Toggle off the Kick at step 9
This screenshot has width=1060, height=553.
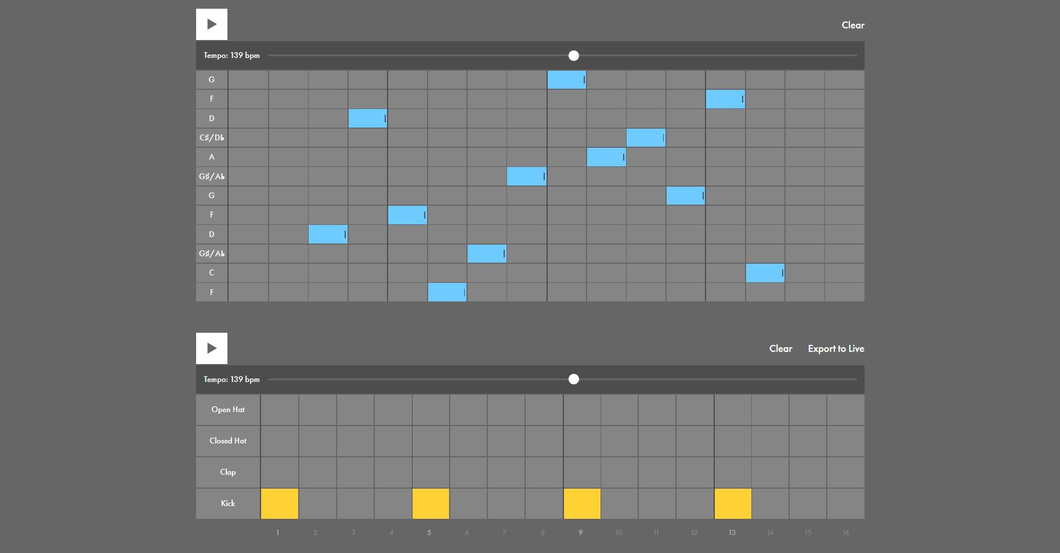(582, 503)
